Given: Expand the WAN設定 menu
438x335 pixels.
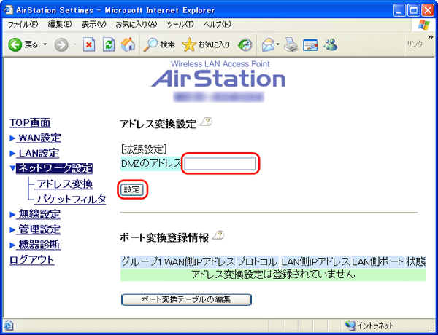Looking at the screenshot, I should click(39, 138).
